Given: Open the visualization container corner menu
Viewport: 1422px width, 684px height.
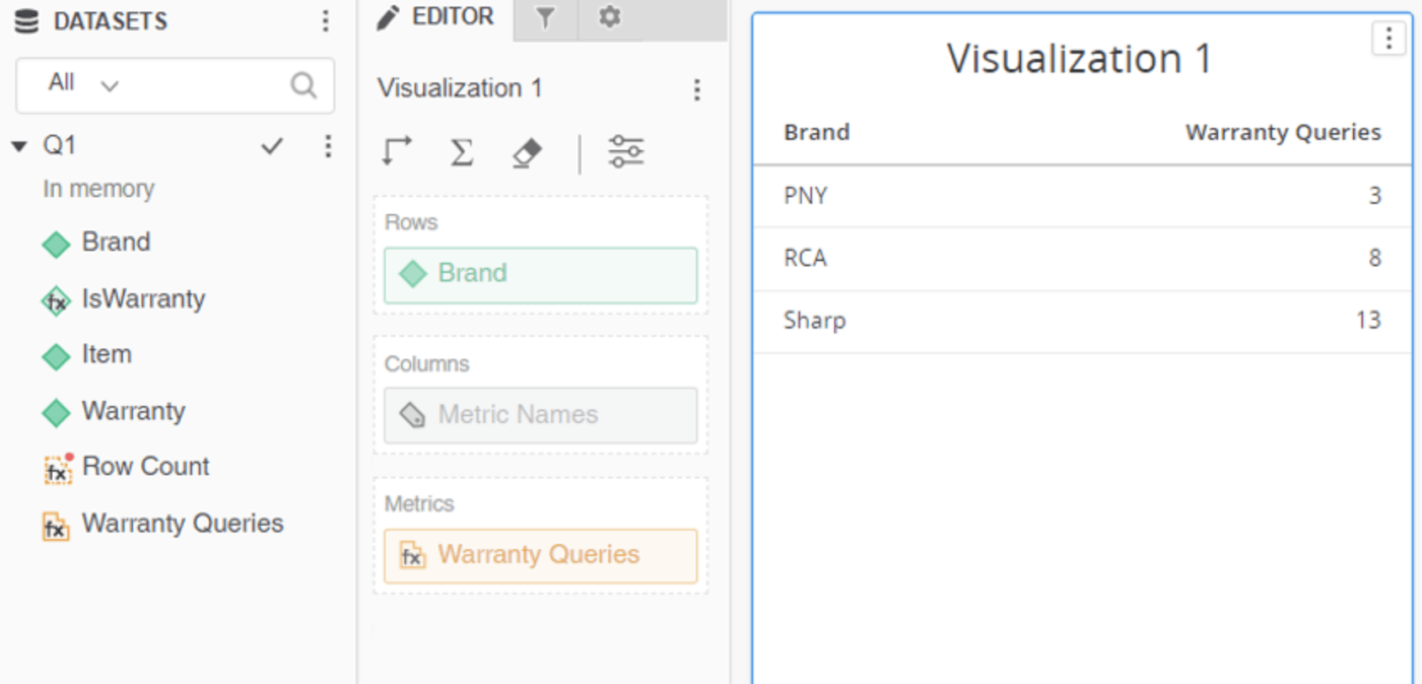Looking at the screenshot, I should click(x=1388, y=38).
